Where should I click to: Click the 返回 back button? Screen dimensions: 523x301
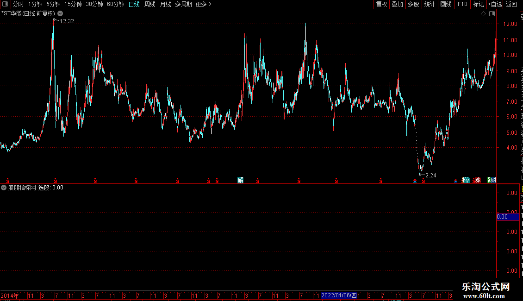pyautogui.click(x=511, y=4)
